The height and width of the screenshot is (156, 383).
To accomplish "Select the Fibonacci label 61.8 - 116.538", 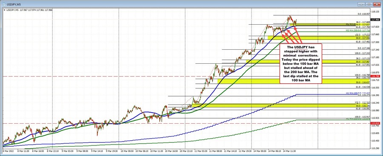I will [x=363, y=87].
